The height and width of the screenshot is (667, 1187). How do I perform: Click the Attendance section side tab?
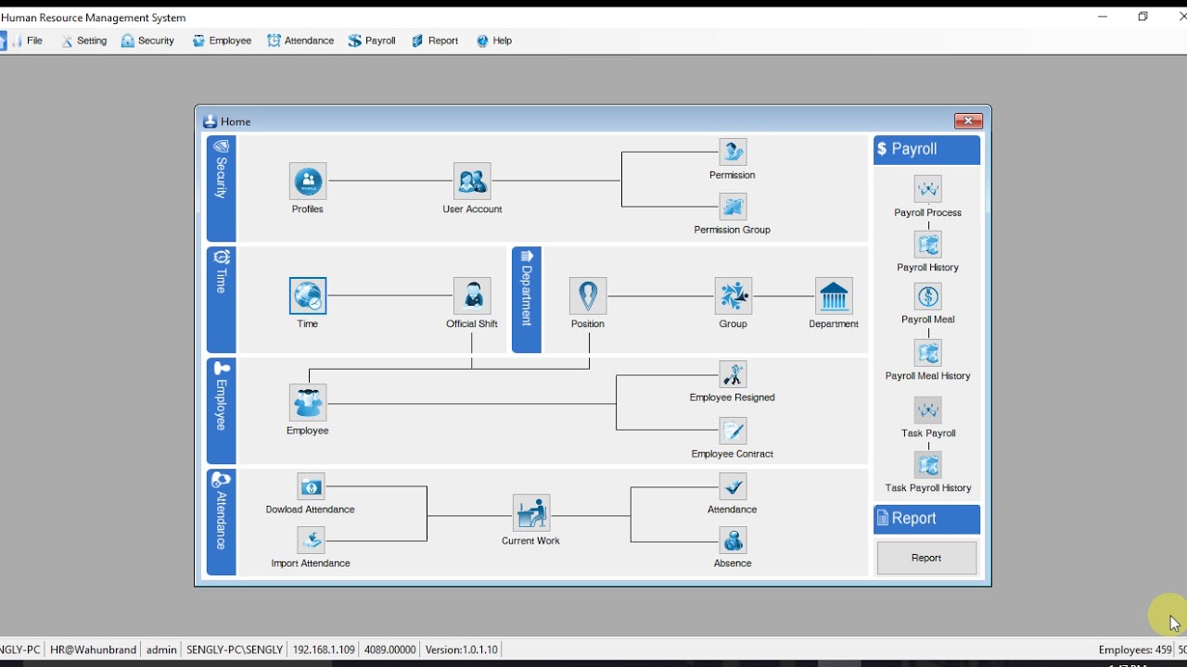[222, 522]
